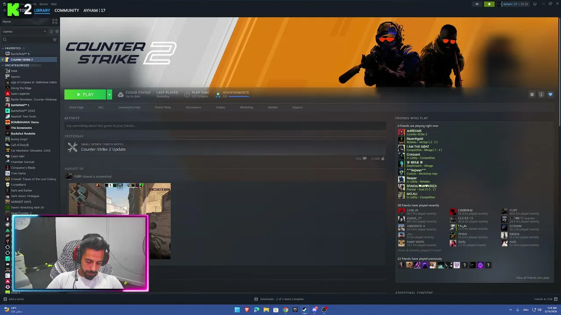Click the Along the Edge game icon
Image resolution: width=561 pixels, height=315 pixels.
point(7,88)
